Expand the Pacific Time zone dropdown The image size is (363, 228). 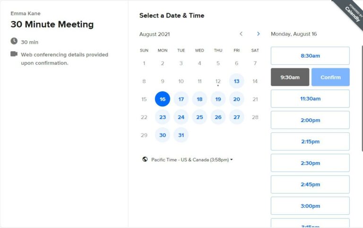click(x=192, y=160)
